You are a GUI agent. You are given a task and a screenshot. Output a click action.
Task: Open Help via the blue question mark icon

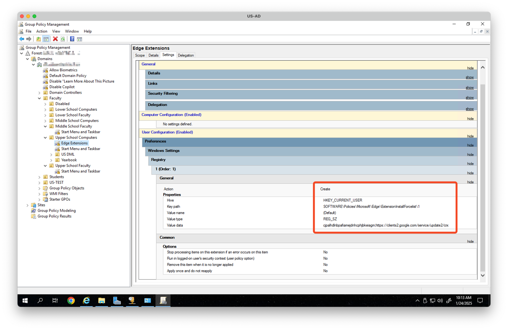click(72, 39)
